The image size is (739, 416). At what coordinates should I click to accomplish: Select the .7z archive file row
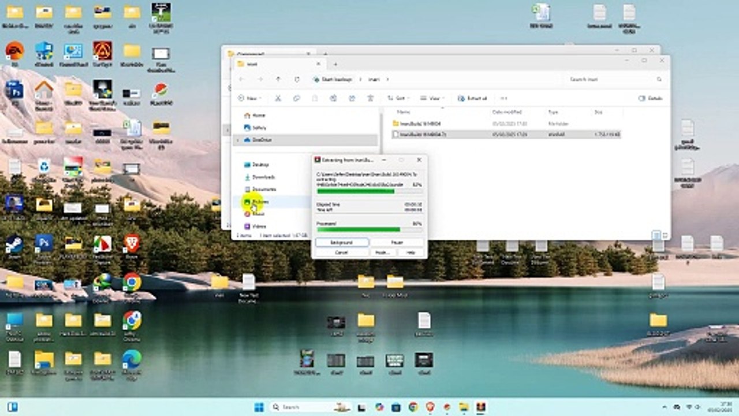pyautogui.click(x=505, y=134)
